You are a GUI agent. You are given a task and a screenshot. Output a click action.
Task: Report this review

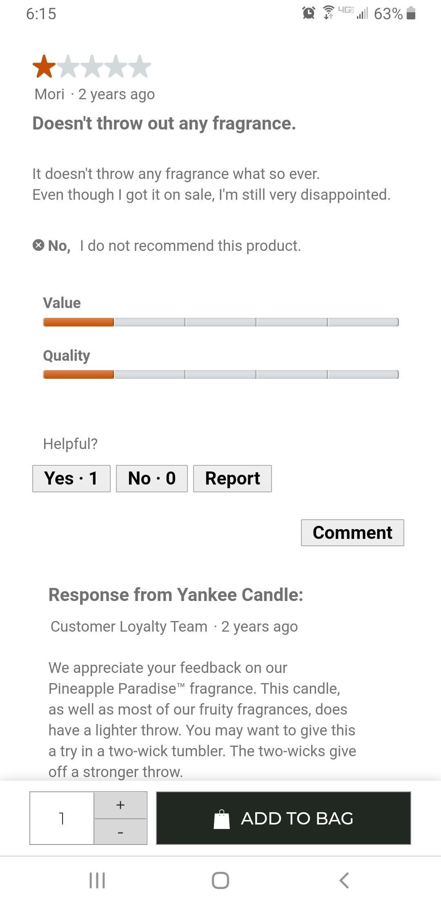[232, 478]
